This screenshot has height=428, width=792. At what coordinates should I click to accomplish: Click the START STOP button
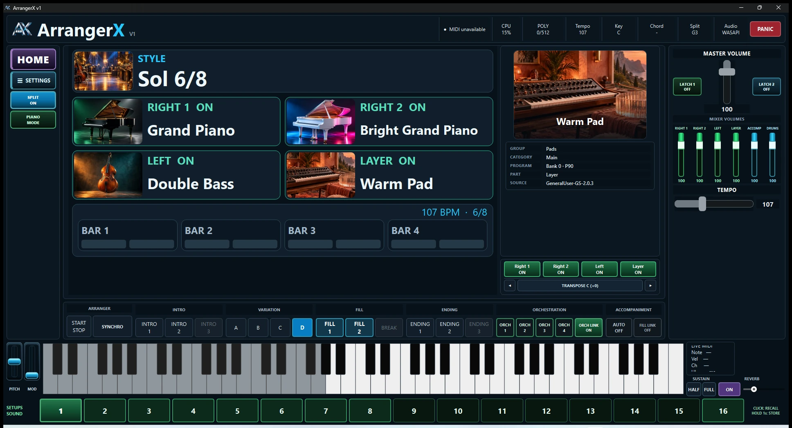click(79, 326)
